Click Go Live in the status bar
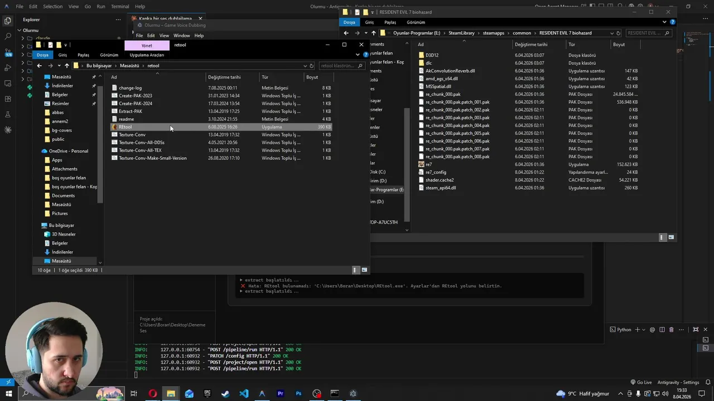Screen dimensions: 714x401 coord(641,383)
